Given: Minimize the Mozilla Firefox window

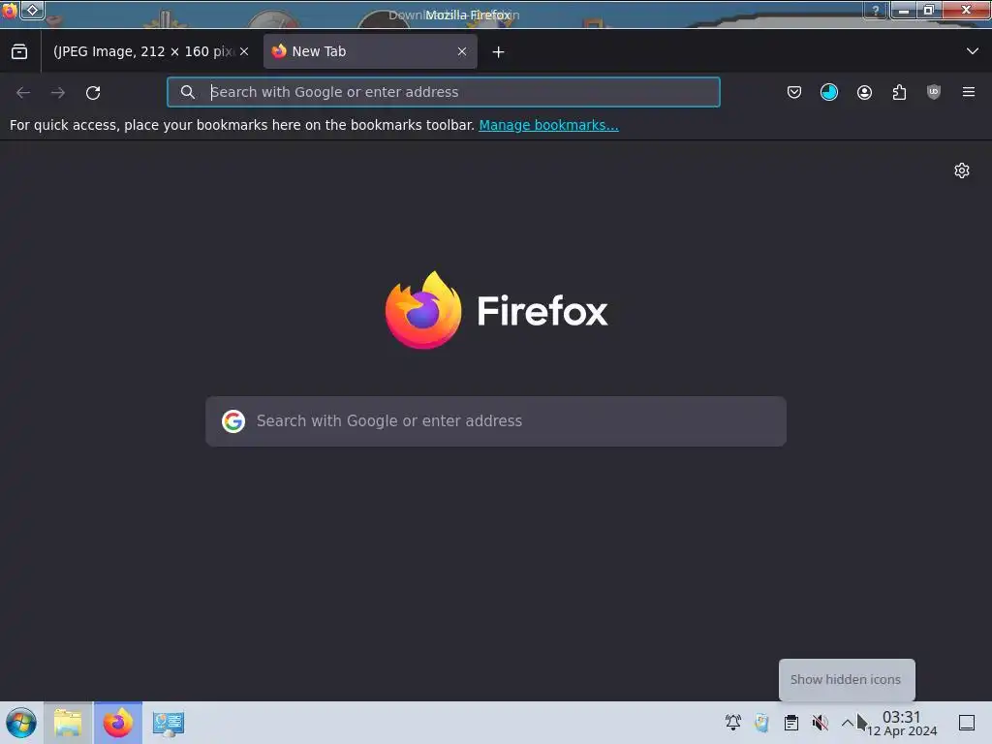Looking at the screenshot, I should (x=904, y=10).
